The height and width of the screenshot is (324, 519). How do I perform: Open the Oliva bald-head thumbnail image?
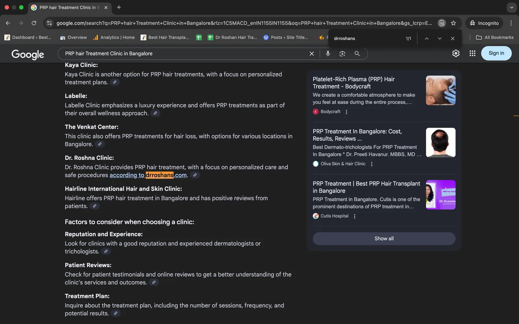coord(441,143)
